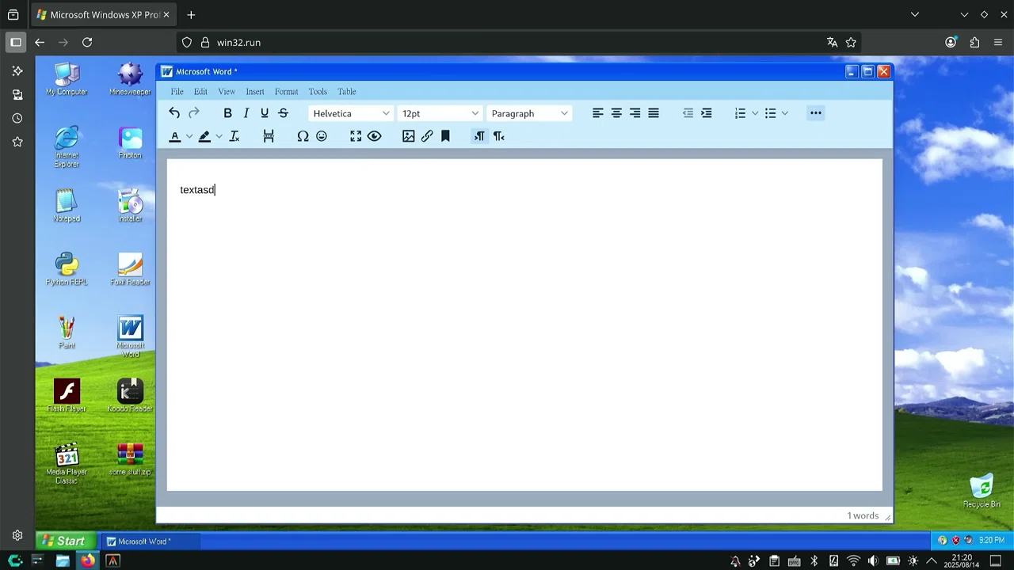The image size is (1014, 570).
Task: Center align the text
Action: [x=616, y=113]
